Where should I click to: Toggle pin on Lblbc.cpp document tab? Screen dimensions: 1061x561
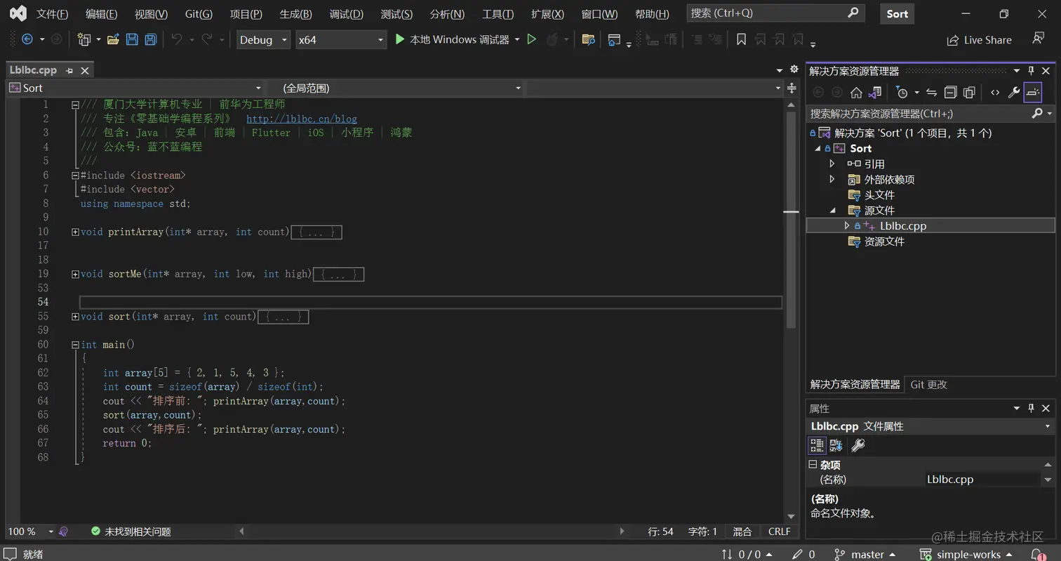tap(69, 70)
